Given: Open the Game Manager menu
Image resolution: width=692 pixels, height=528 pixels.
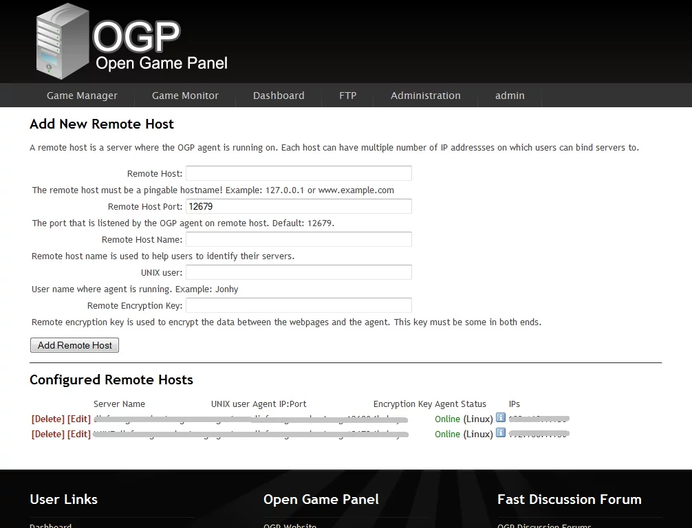Looking at the screenshot, I should click(82, 96).
